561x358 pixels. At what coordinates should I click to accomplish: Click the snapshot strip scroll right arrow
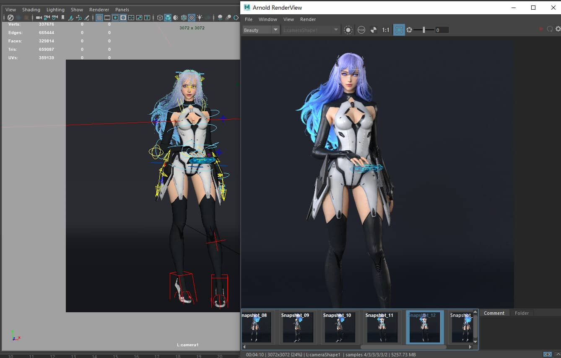pos(470,347)
